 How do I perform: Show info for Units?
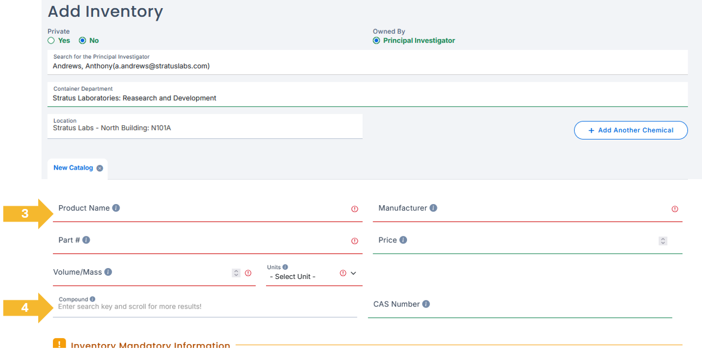285,267
